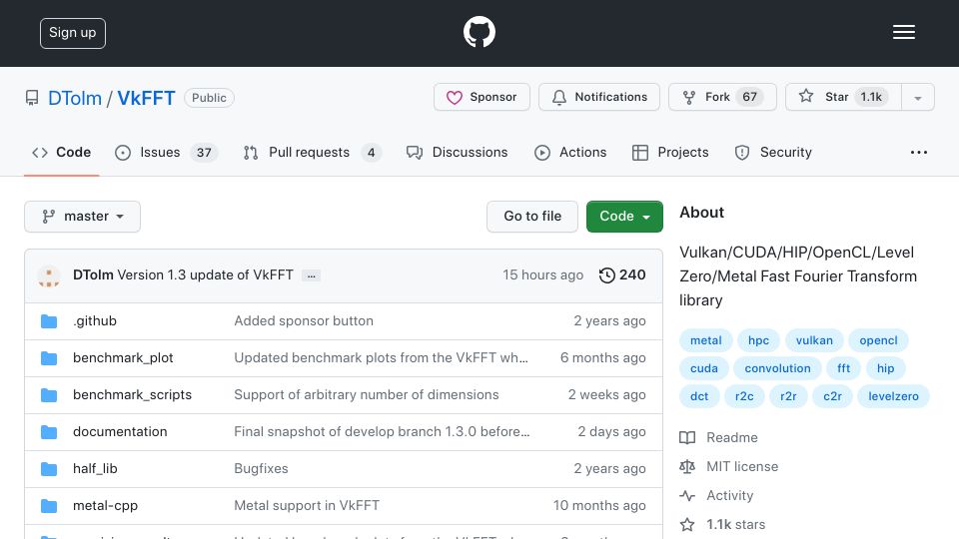959x539 pixels.
Task: Fork the repository with the Fork button
Action: coord(722,97)
